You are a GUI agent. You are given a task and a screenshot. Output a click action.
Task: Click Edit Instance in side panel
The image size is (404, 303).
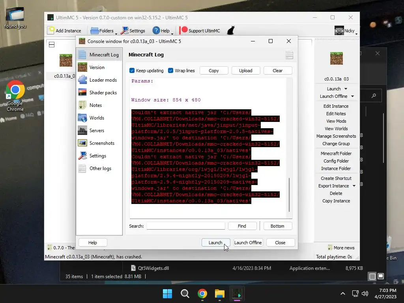(336, 106)
